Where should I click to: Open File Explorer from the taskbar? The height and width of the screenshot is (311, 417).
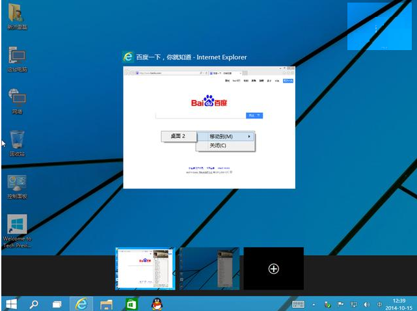106,304
